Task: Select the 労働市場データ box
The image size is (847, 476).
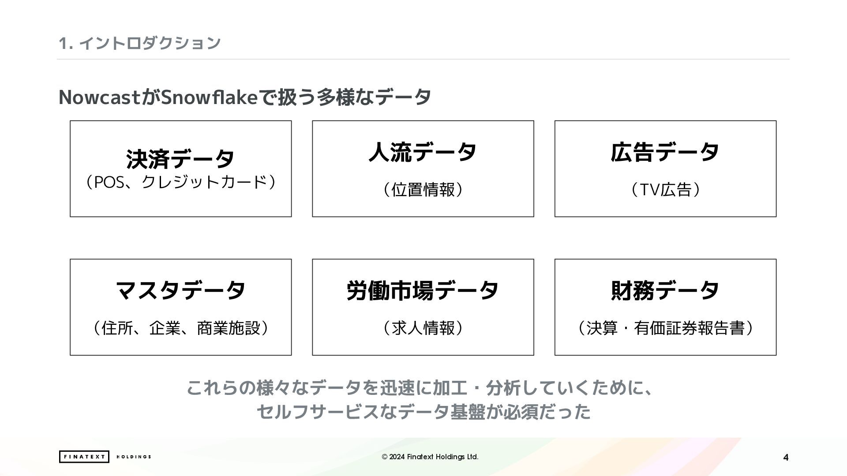Action: point(423,307)
